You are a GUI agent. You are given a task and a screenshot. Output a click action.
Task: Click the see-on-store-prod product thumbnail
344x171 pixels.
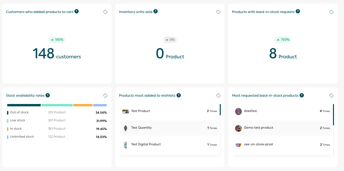click(x=238, y=145)
